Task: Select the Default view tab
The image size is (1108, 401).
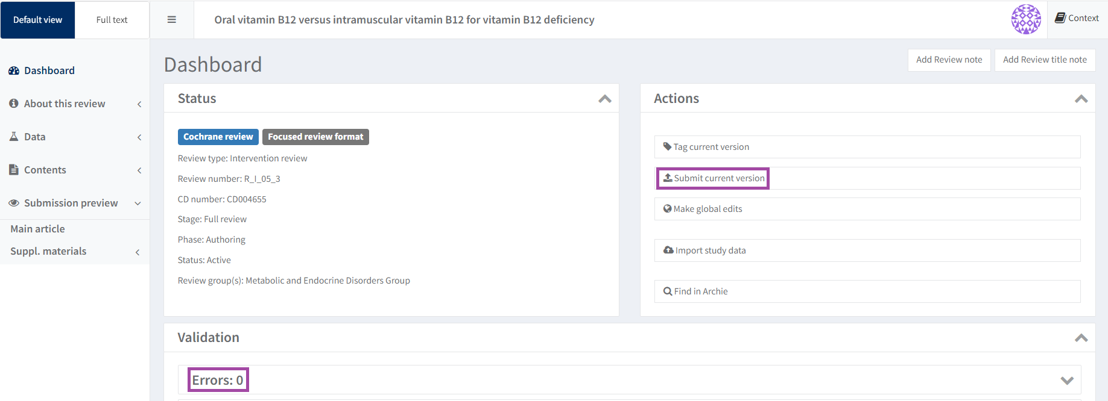Action: [37, 20]
